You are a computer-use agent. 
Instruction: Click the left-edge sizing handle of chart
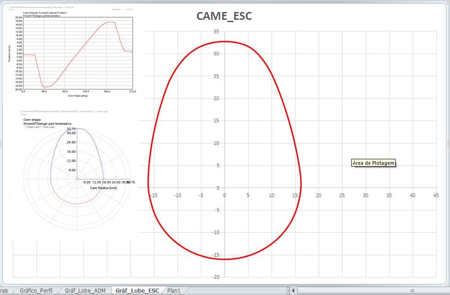point(1,143)
